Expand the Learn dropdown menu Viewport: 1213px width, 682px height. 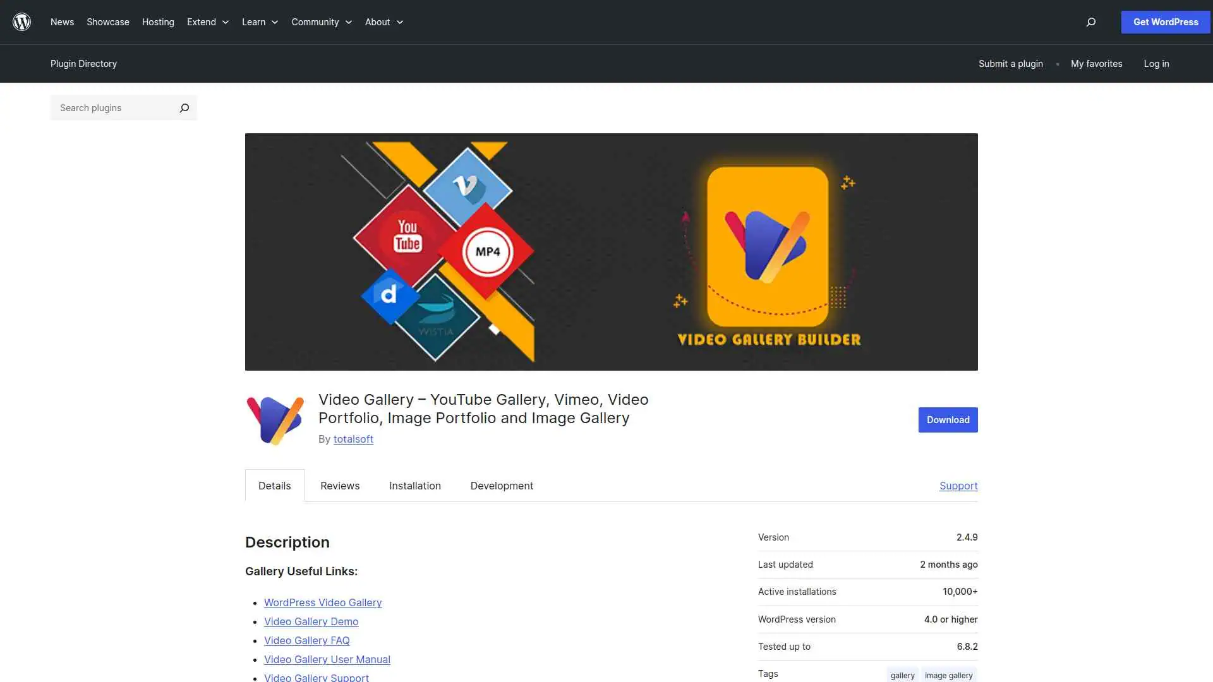pos(260,22)
